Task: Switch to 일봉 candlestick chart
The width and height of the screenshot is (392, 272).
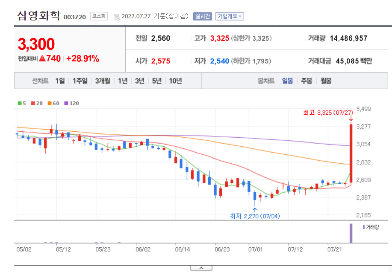Action: [x=288, y=81]
